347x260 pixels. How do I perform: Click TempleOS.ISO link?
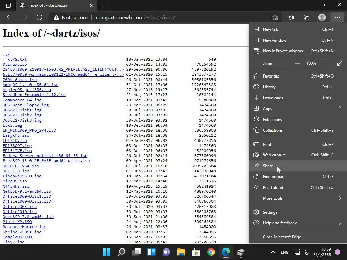[17, 237]
